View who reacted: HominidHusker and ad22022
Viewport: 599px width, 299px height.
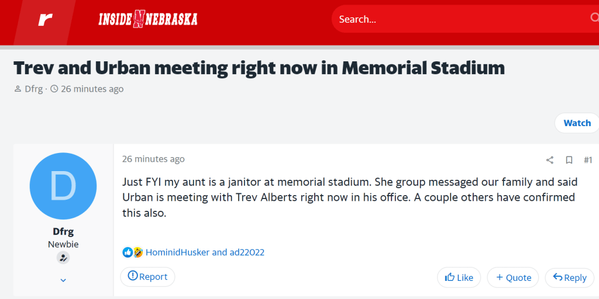pyautogui.click(x=205, y=252)
